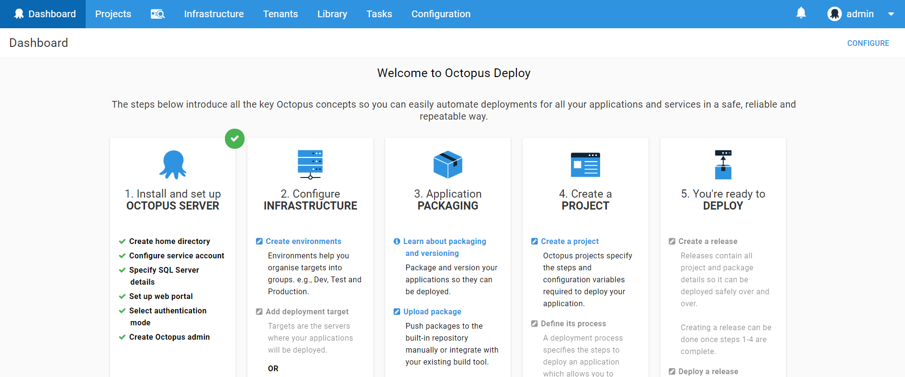Go to the Tenants section
This screenshot has height=377, width=905.
coord(280,14)
